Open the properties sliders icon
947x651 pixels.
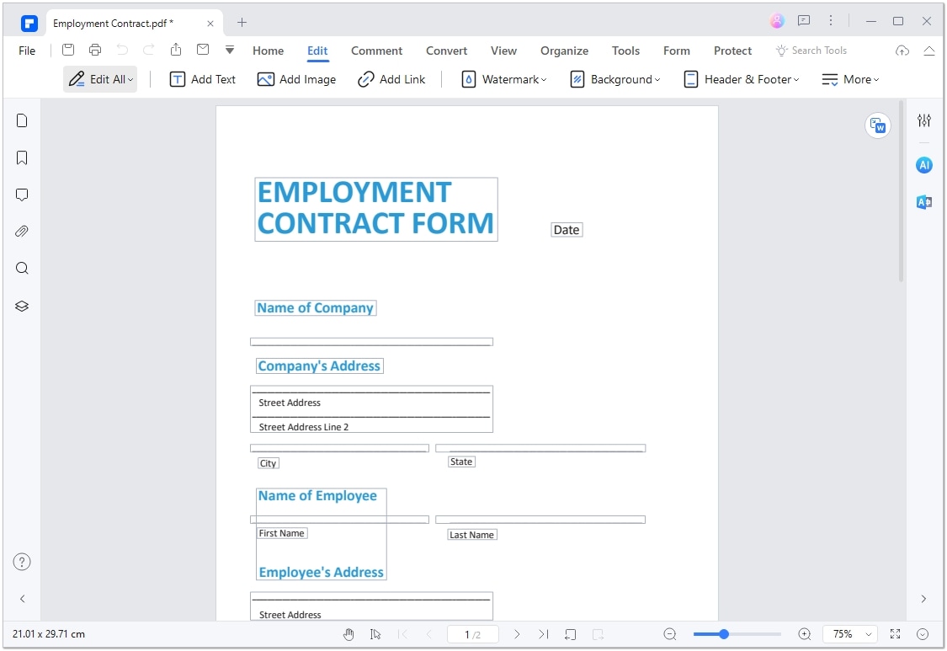(x=924, y=120)
